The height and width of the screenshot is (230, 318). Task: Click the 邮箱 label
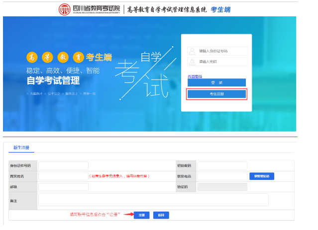pyautogui.click(x=13, y=187)
